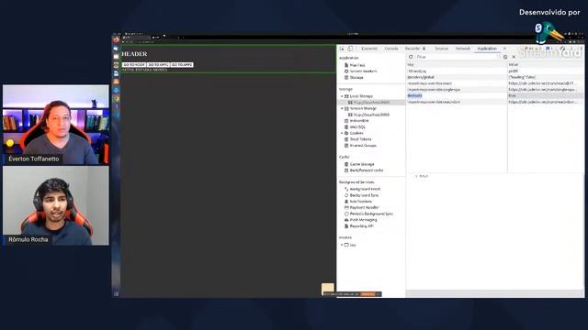Click the Service Workers gear icon

tap(346, 71)
